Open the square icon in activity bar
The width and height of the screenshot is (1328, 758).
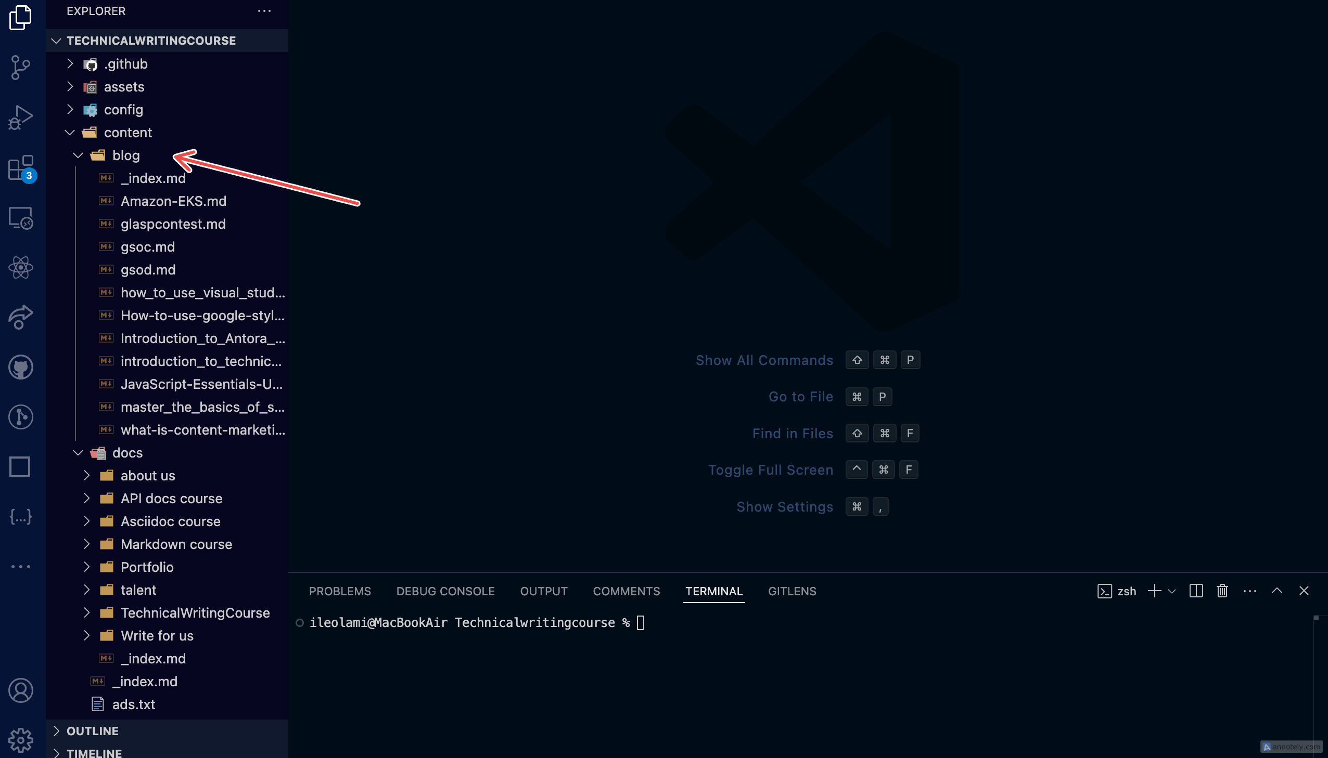pyautogui.click(x=20, y=467)
